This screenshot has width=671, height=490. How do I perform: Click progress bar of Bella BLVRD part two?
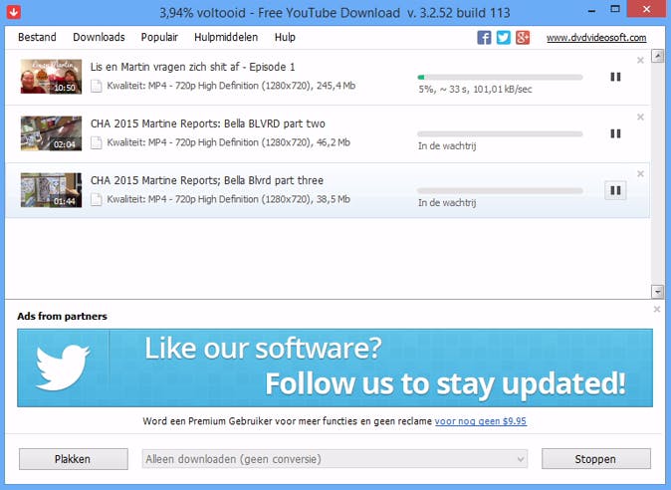[500, 133]
